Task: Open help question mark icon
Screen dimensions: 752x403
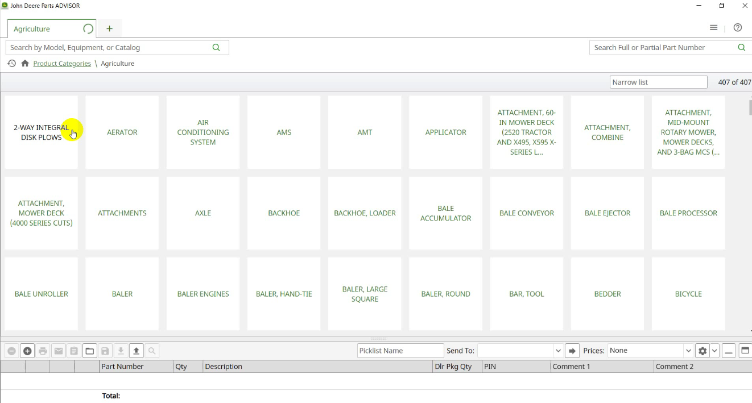Action: pyautogui.click(x=738, y=28)
